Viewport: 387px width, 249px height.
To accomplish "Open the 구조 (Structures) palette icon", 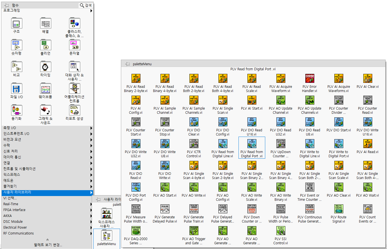I will pyautogui.click(x=16, y=23).
